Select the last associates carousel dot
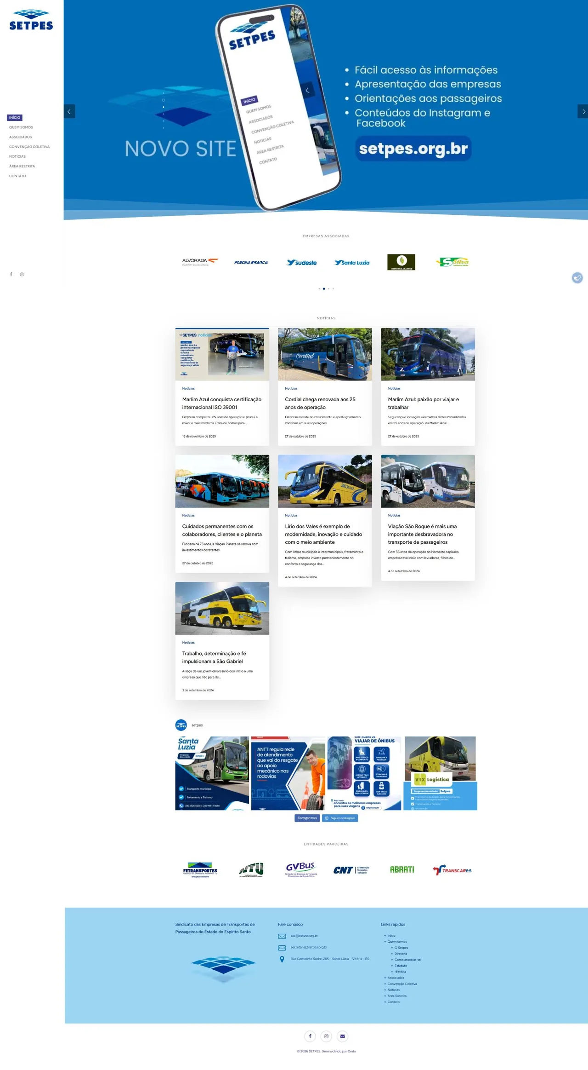 click(333, 289)
